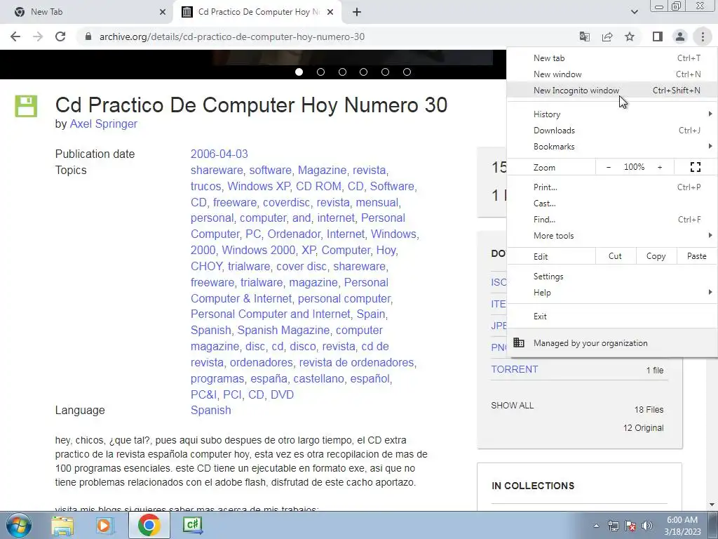Viewport: 718px width, 539px height.
Task: Launch the media player taskbar icon
Action: coord(105,525)
